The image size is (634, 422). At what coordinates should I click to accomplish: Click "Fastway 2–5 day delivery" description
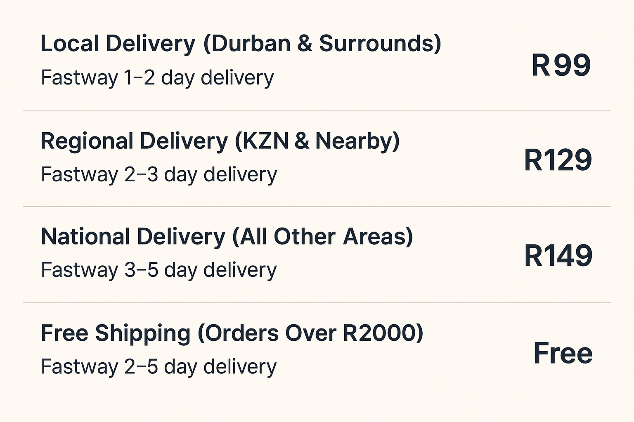point(159,367)
